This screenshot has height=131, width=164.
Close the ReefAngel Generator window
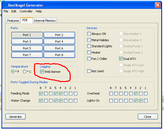[158, 5]
